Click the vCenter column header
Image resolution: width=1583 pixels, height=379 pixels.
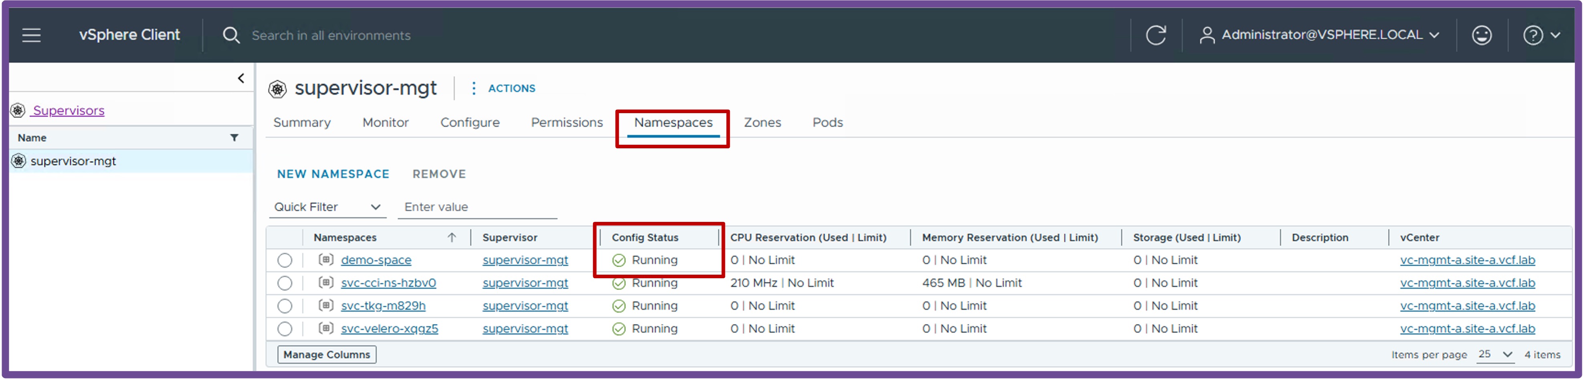coord(1419,237)
